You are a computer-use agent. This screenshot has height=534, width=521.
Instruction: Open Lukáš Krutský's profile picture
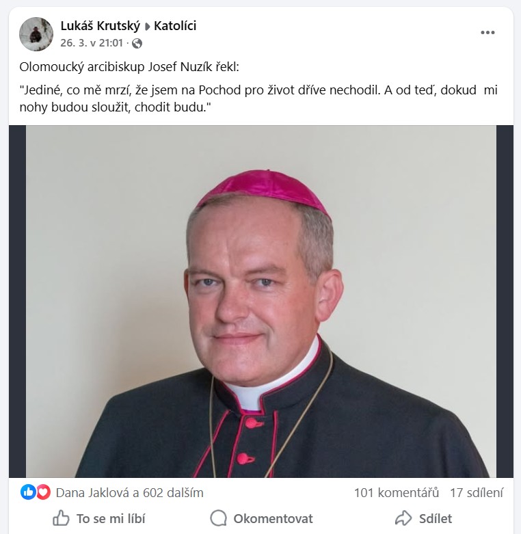tap(36, 34)
